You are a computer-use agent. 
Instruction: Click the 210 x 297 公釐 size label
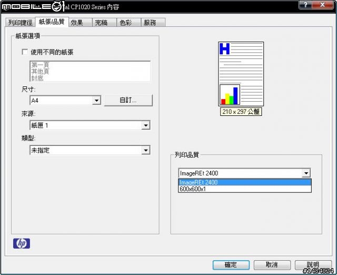241,112
